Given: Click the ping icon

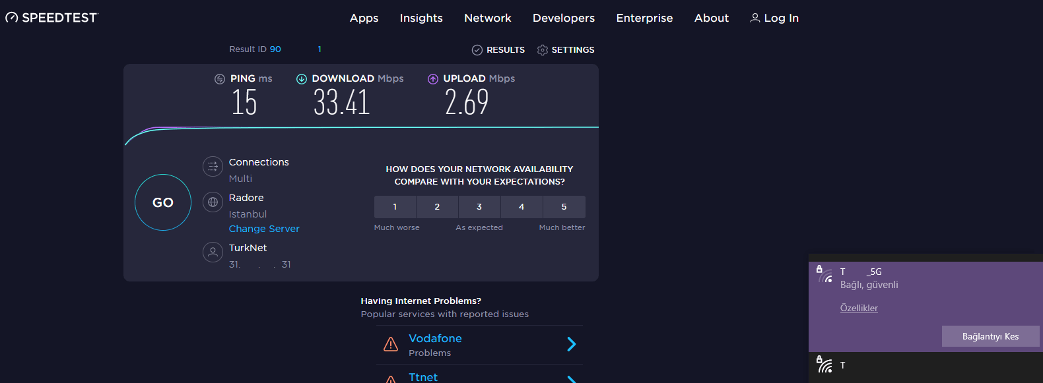Looking at the screenshot, I should 220,79.
